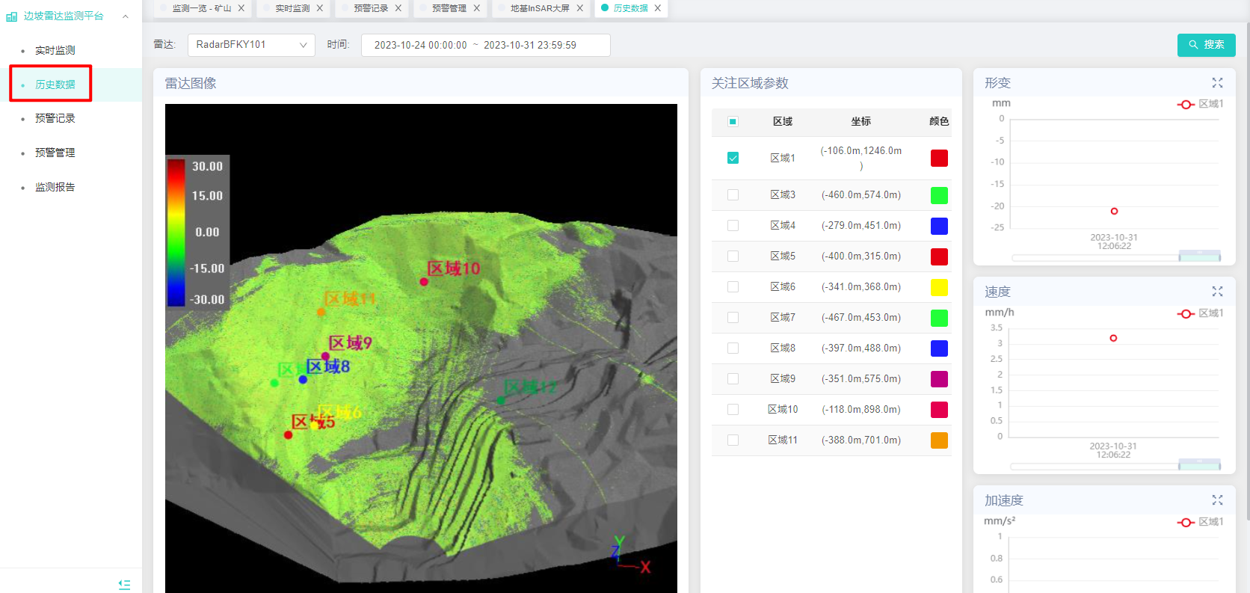Close the 监测一览 - 矿山 tab

pyautogui.click(x=241, y=8)
